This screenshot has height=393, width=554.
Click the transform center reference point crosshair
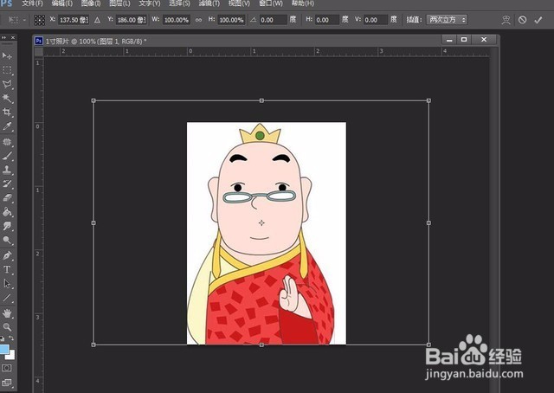[x=261, y=223]
